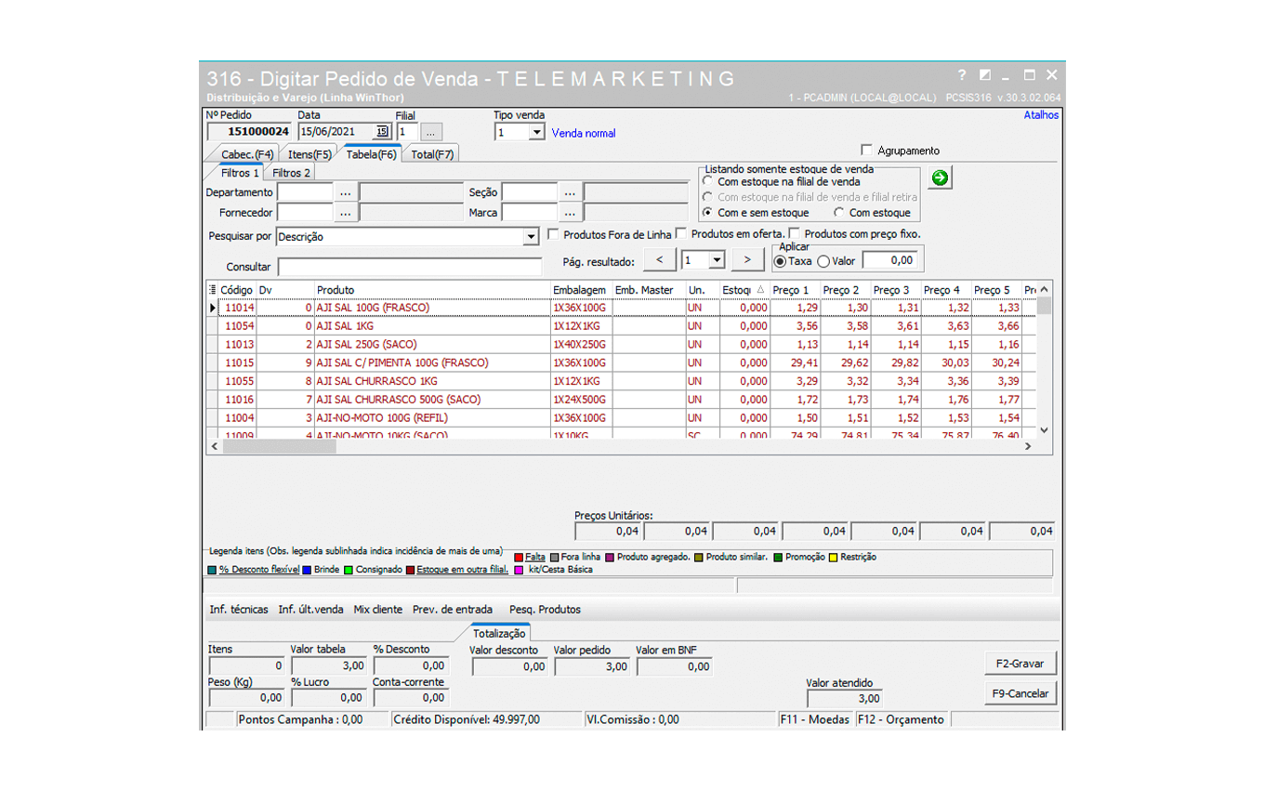
Task: Open the Seção lookup ellipsis button
Action: [x=570, y=192]
